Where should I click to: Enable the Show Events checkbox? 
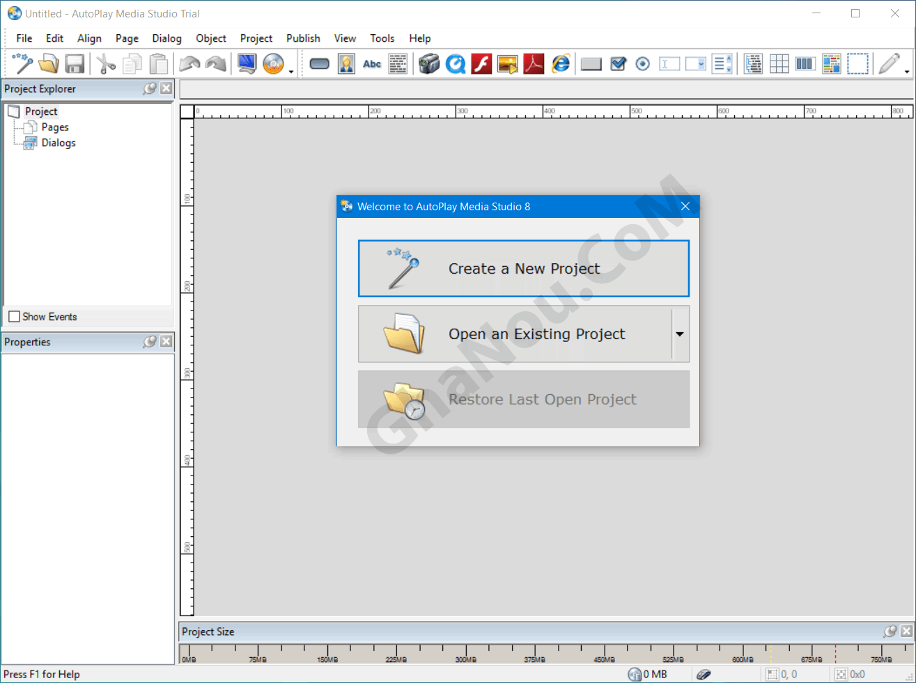[15, 317]
